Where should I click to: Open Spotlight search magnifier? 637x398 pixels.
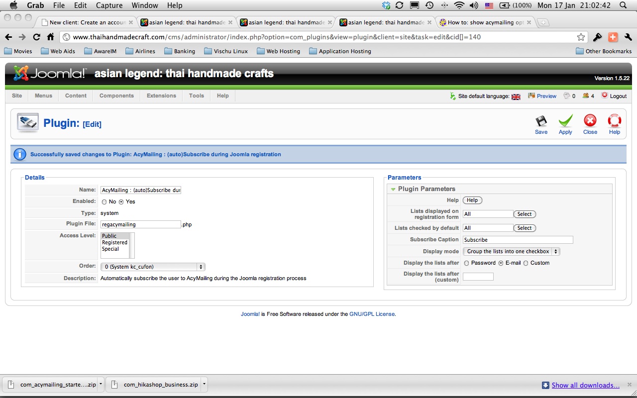[623, 5]
